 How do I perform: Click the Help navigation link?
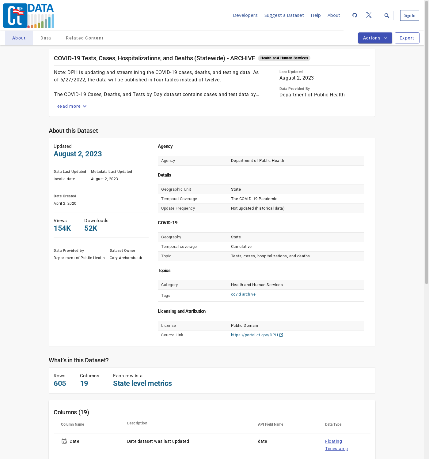[316, 15]
